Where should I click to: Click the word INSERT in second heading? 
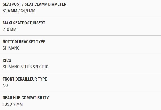click(x=39, y=23)
